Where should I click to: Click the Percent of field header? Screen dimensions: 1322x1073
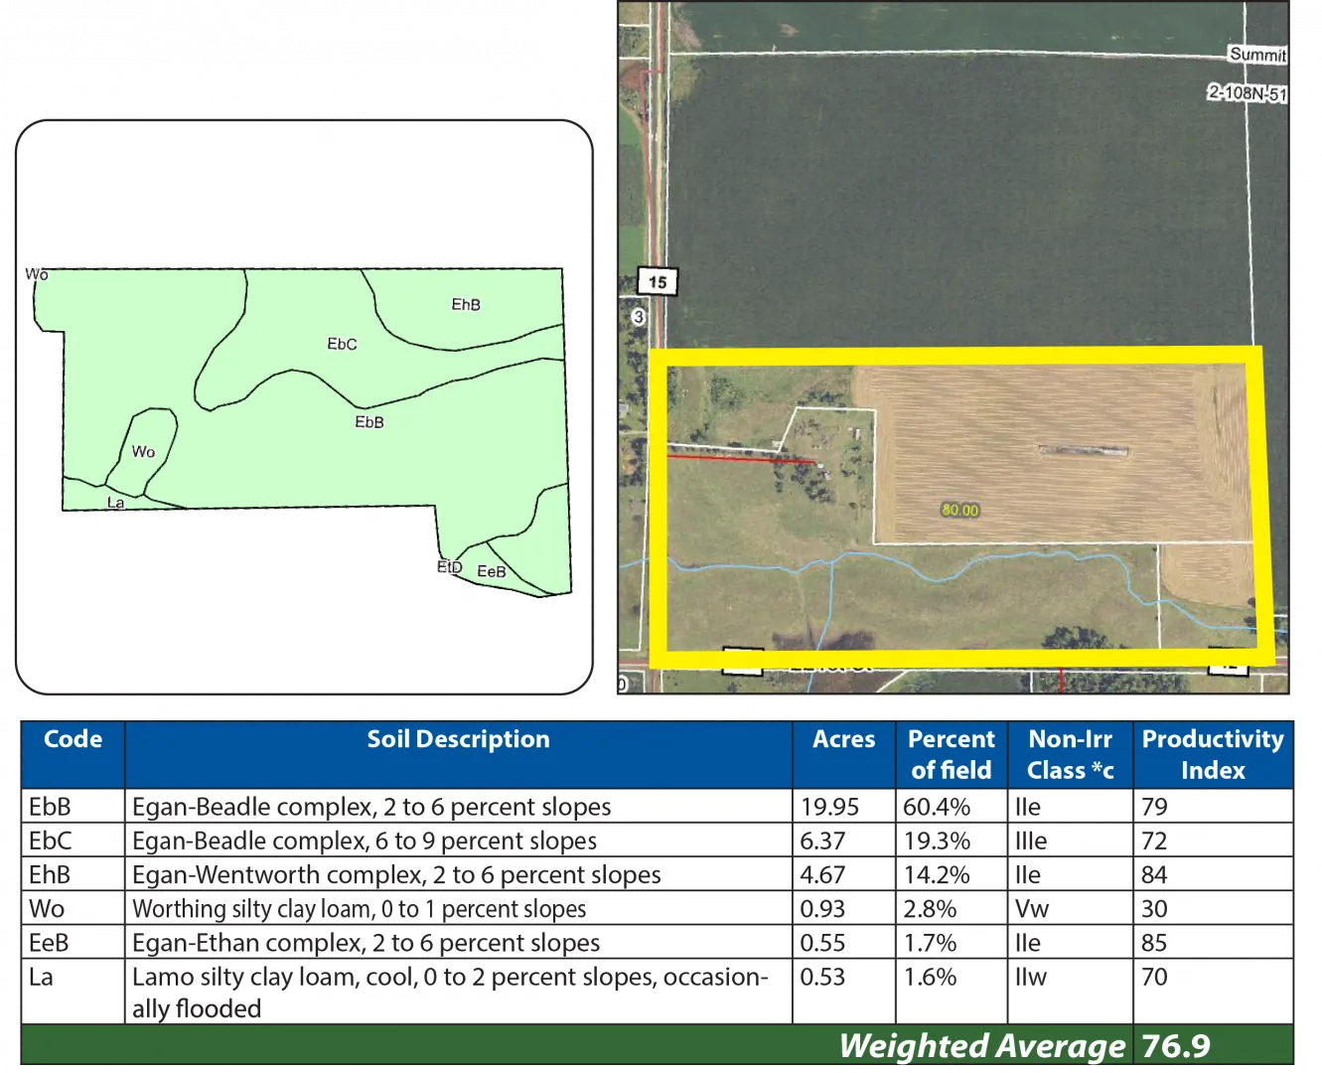pos(951,754)
